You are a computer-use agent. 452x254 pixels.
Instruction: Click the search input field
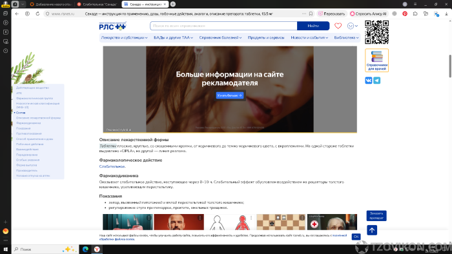223,26
